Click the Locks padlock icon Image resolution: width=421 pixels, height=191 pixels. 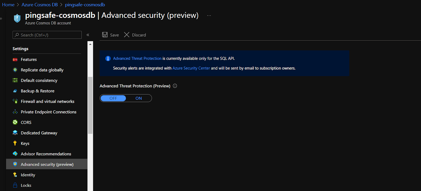[15, 185]
